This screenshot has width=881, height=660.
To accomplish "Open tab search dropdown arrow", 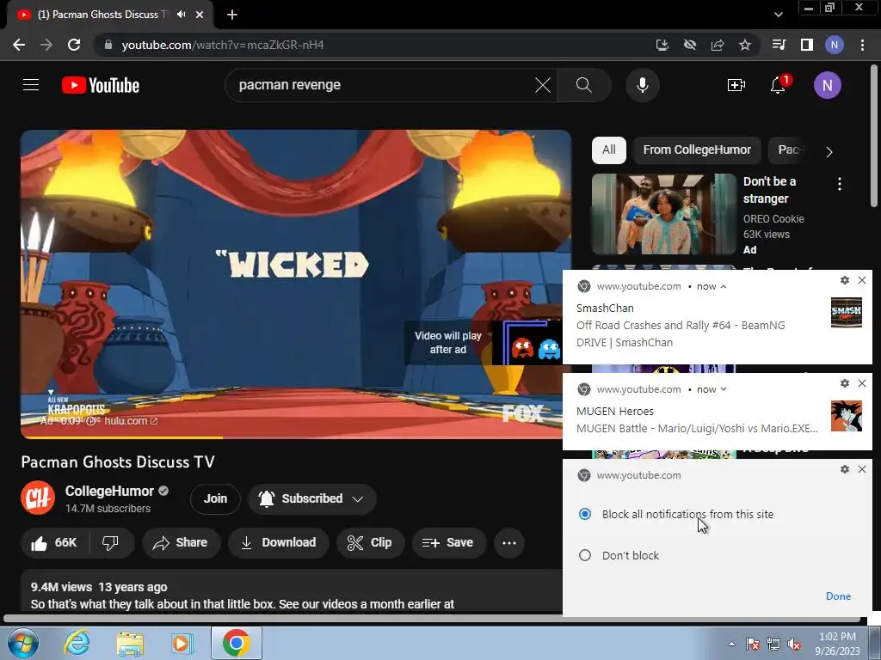I will 778,15.
